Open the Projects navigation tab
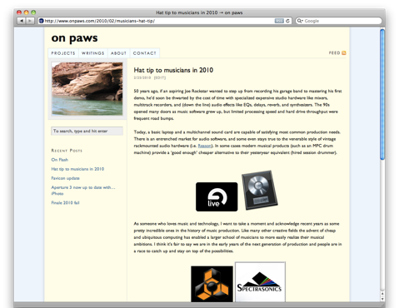Viewport: 399px width, 308px height. [x=63, y=53]
